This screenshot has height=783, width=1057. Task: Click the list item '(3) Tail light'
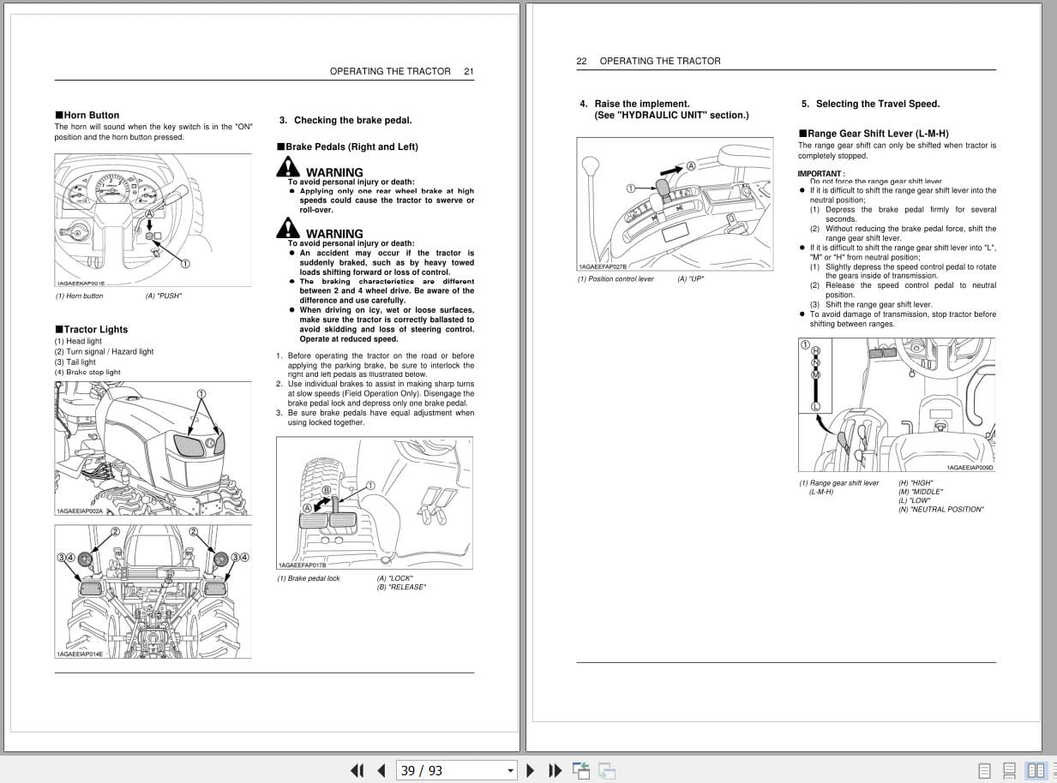click(x=75, y=362)
